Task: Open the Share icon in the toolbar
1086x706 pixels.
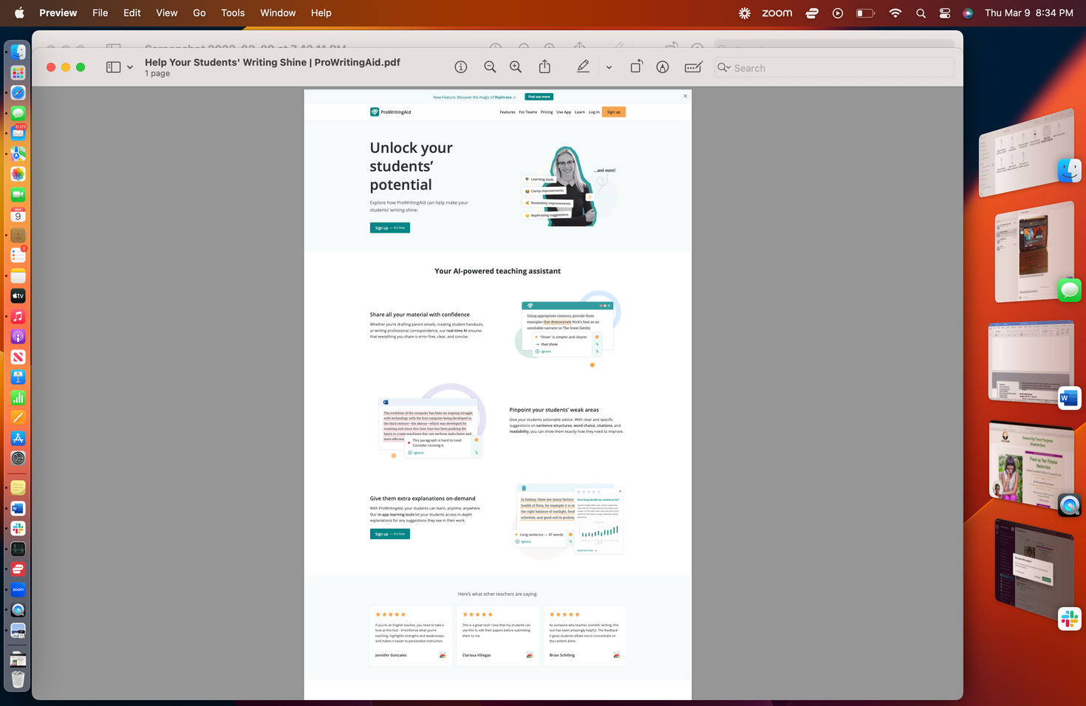Action: (x=544, y=66)
